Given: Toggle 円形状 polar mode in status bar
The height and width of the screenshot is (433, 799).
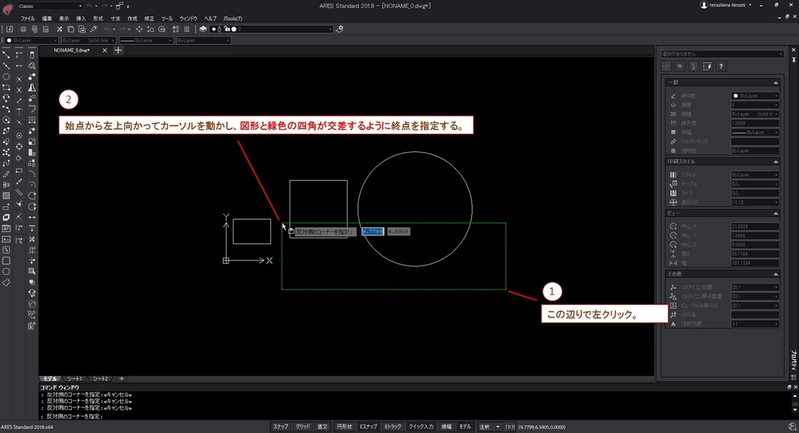Looking at the screenshot, I should (345, 426).
